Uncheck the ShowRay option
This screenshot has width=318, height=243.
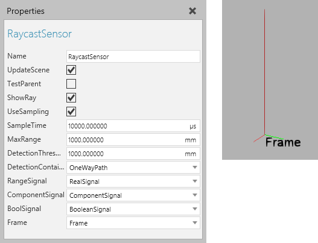tap(71, 98)
